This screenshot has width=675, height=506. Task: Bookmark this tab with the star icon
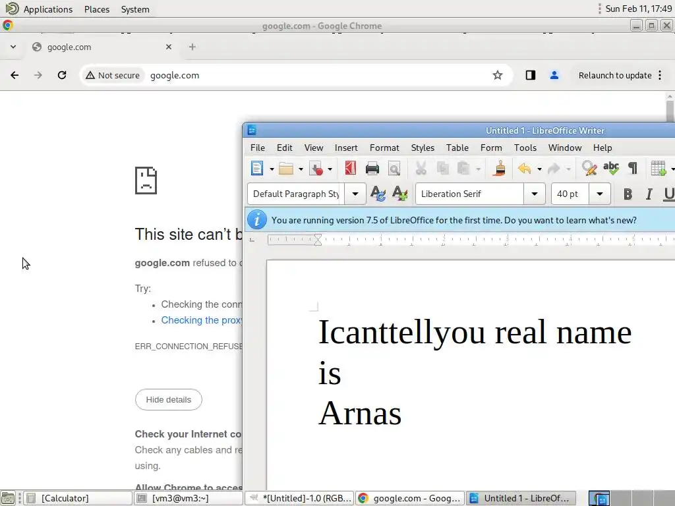498,75
